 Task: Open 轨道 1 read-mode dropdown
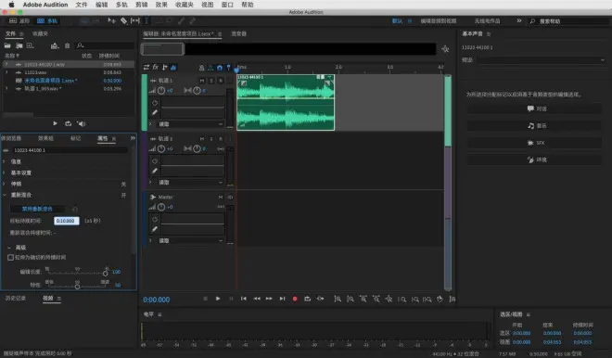pyautogui.click(x=191, y=124)
